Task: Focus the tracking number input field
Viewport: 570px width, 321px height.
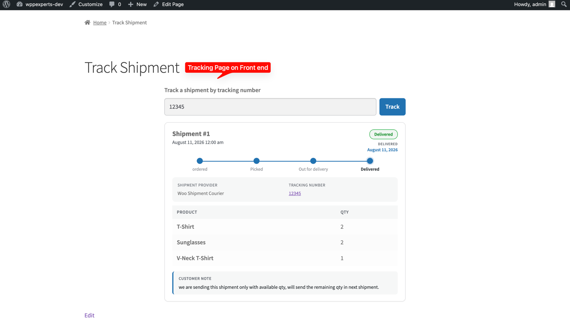Action: pos(270,107)
